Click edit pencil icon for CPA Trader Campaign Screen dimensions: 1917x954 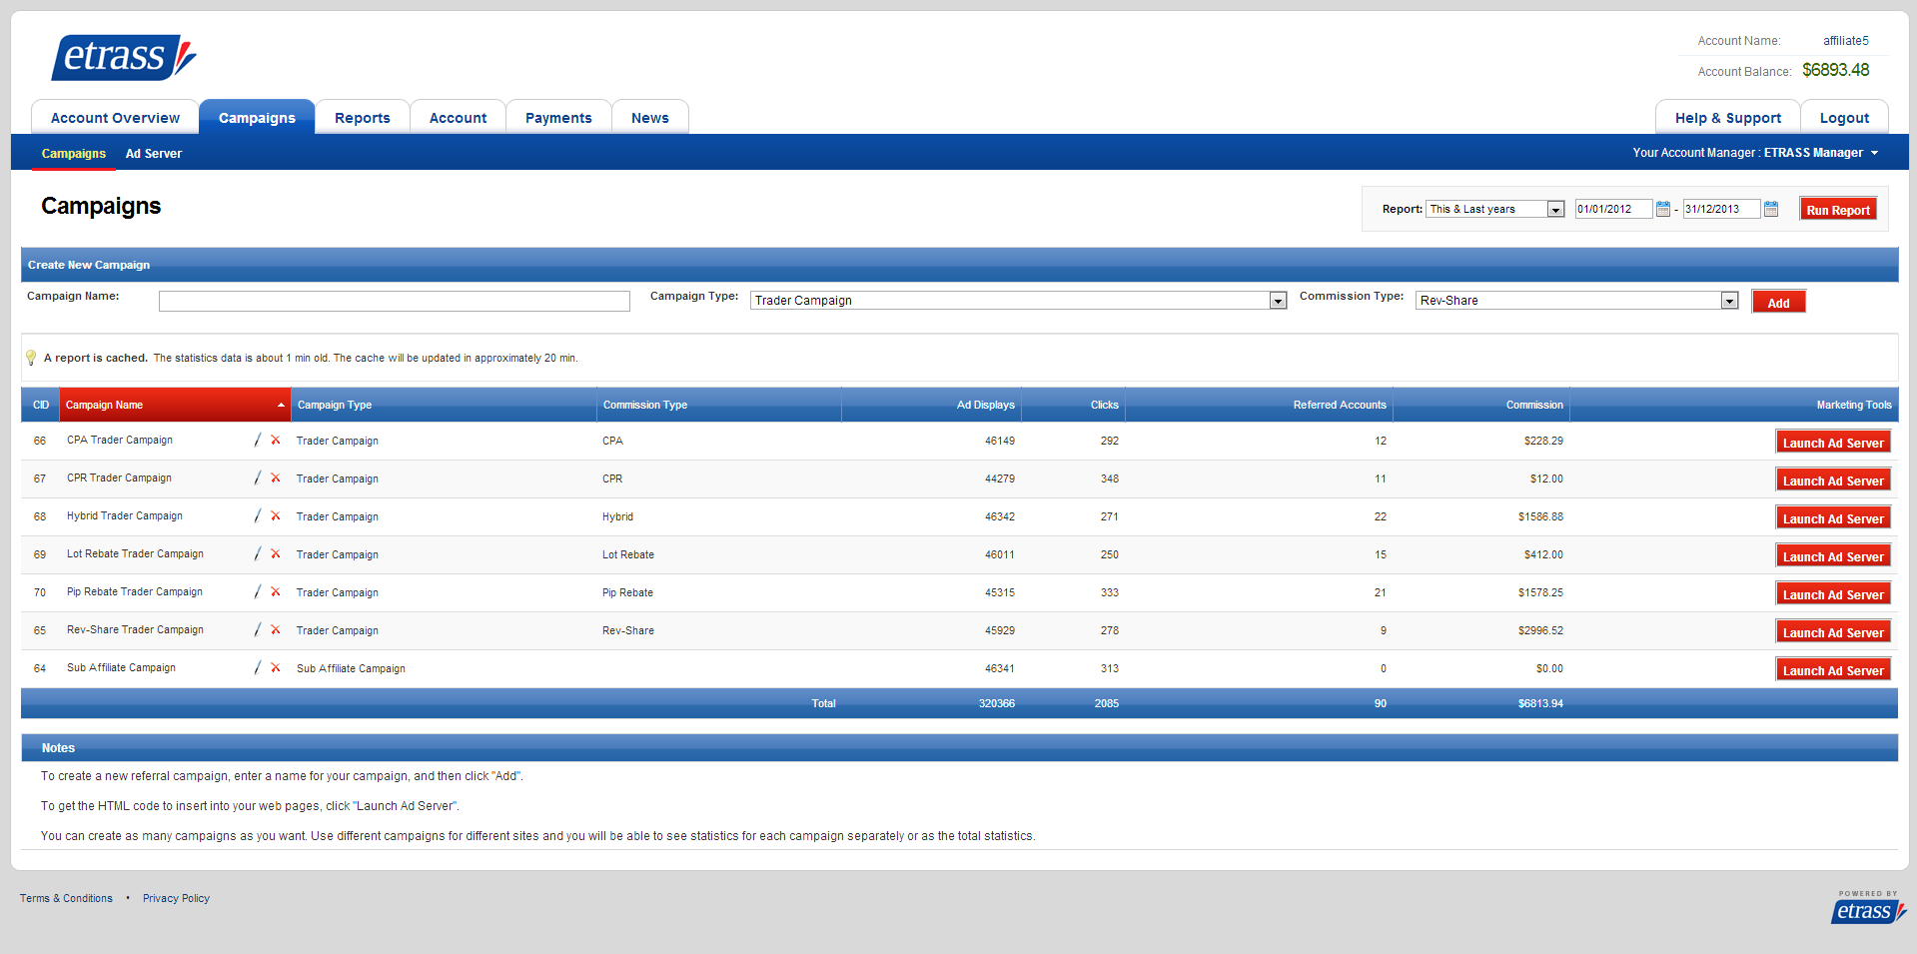tap(258, 440)
